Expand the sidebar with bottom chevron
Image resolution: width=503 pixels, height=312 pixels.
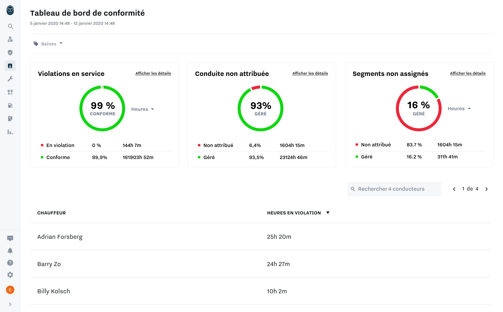coord(10,304)
